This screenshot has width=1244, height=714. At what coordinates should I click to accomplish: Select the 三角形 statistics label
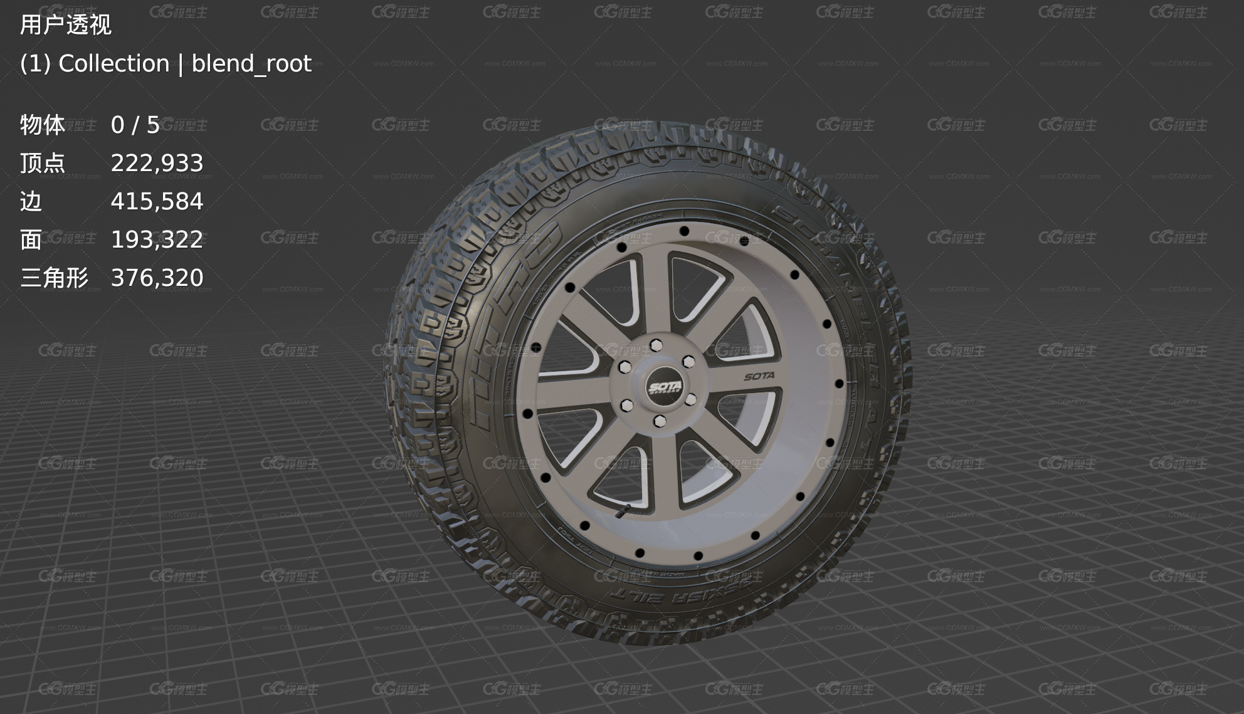tap(54, 278)
